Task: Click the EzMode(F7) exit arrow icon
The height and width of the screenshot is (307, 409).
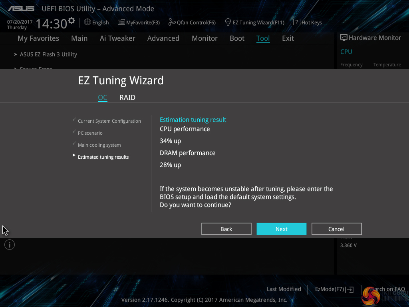Action: 349,289
